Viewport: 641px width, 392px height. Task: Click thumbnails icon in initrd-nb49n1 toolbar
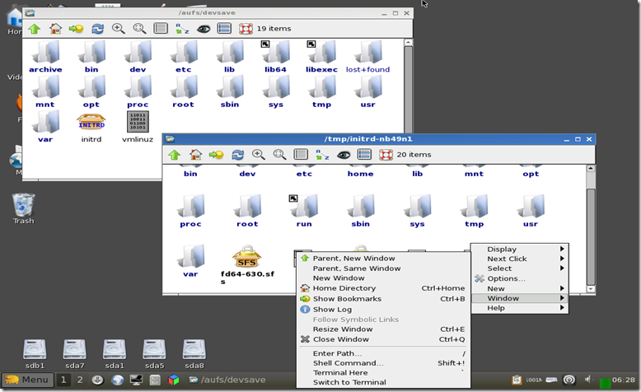click(x=301, y=155)
